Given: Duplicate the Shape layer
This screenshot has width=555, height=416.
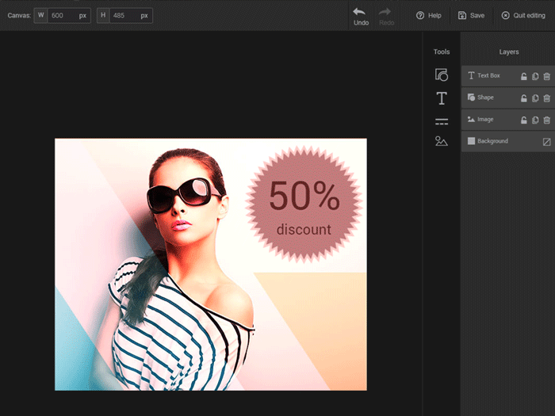Looking at the screenshot, I should point(535,98).
